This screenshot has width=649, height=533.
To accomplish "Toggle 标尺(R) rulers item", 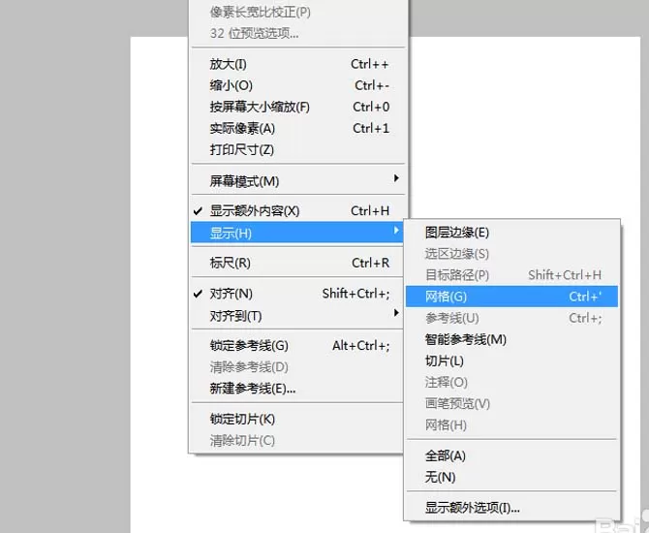I will [297, 263].
